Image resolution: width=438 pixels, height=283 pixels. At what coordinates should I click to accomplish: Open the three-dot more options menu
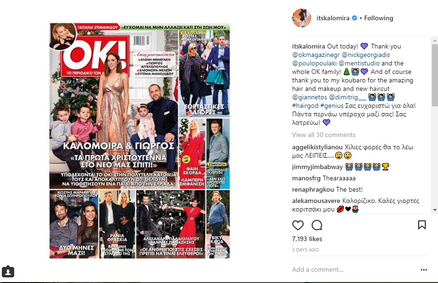(x=424, y=270)
